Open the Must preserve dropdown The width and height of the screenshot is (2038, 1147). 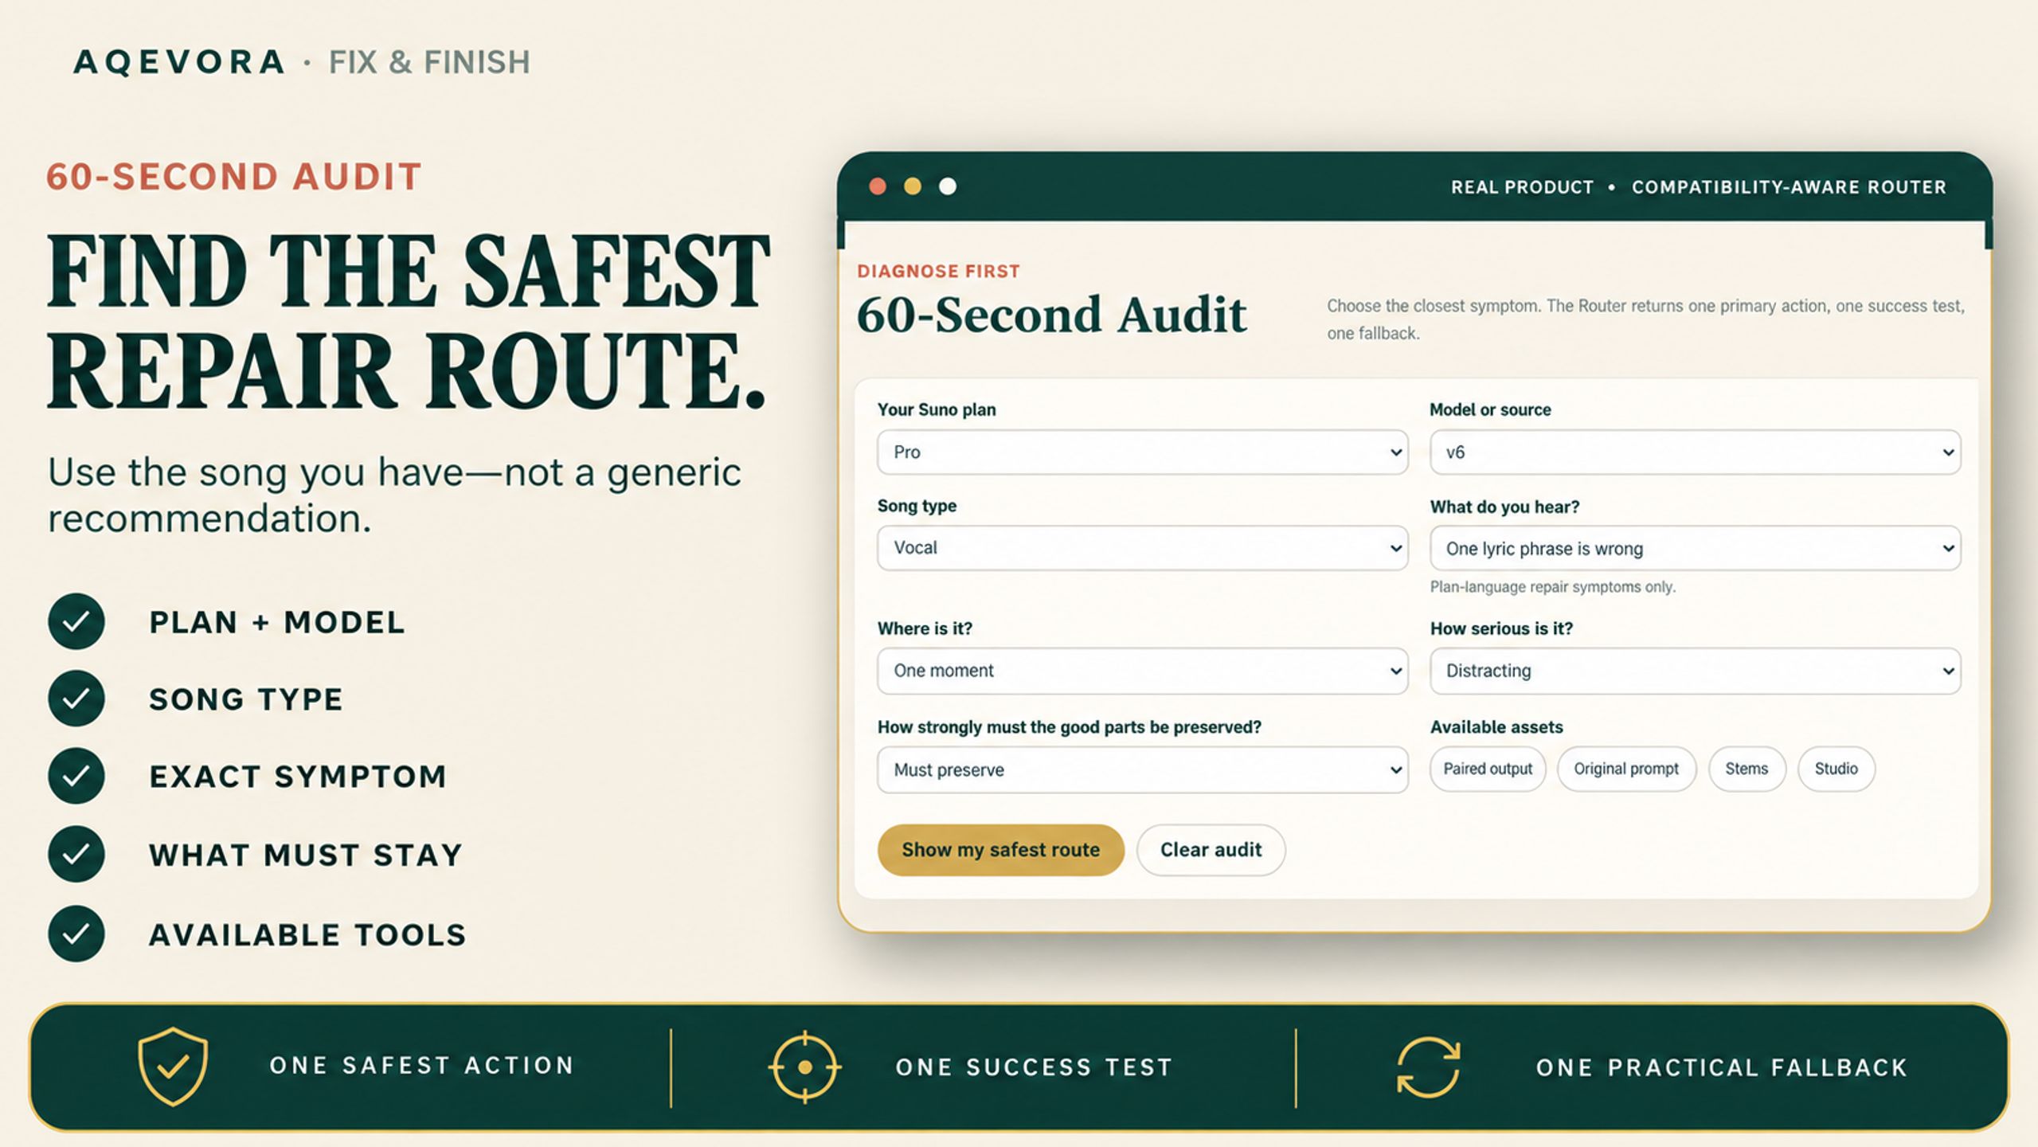[x=1142, y=769]
